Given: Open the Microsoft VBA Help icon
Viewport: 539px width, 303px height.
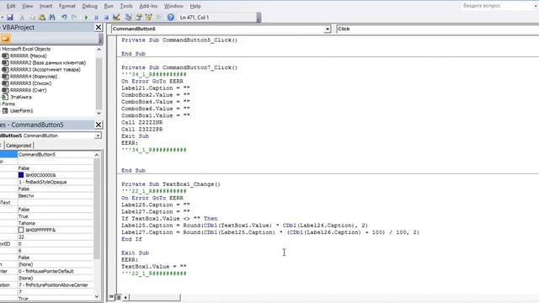Looking at the screenshot, I should (170, 17).
